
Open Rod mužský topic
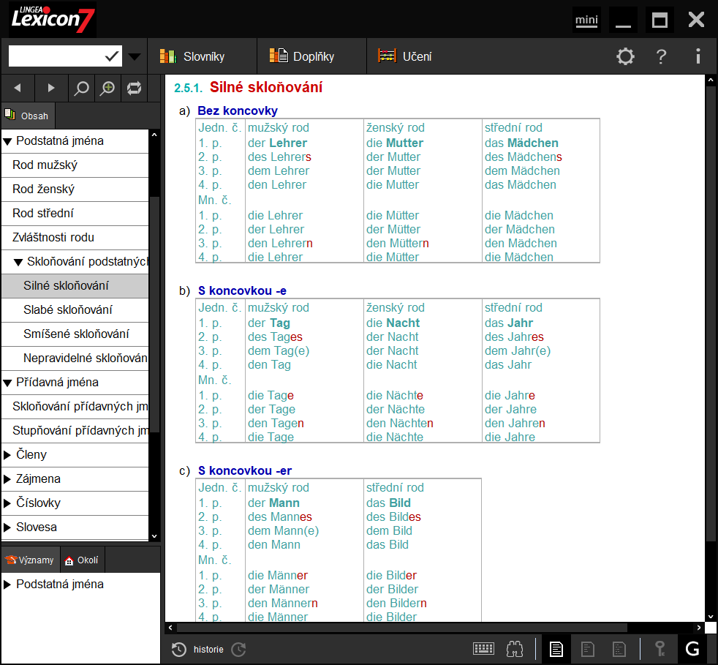pos(75,165)
